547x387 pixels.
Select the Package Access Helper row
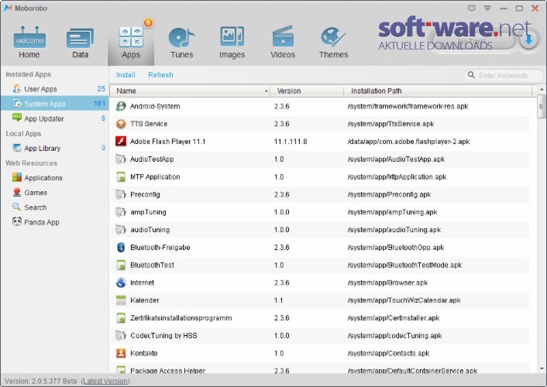click(x=319, y=370)
